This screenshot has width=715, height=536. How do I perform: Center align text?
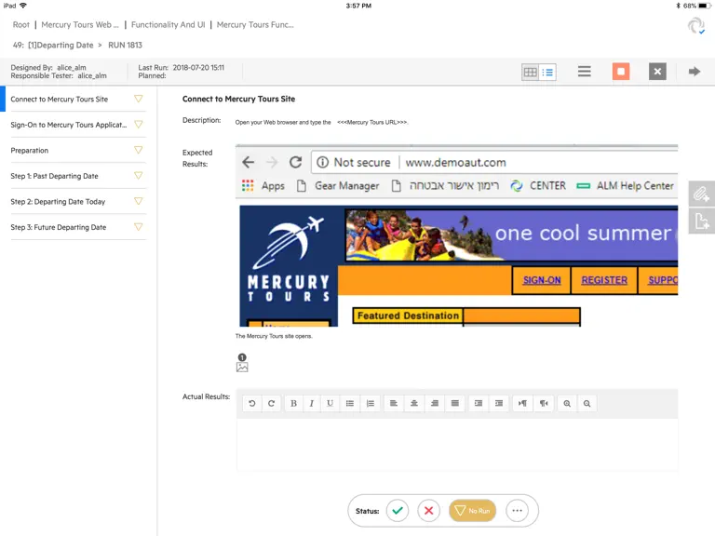point(414,403)
